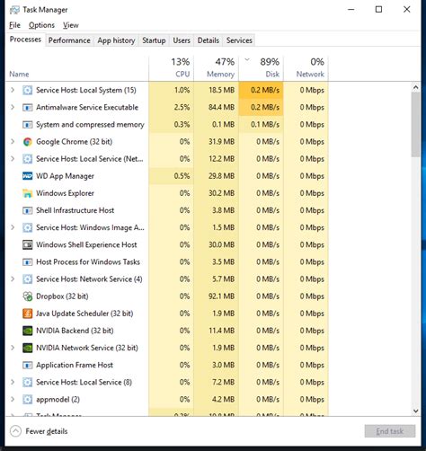Select NVIDIA Backend (32 bit) name
Viewport: 426px width, 451px height.
75,331
